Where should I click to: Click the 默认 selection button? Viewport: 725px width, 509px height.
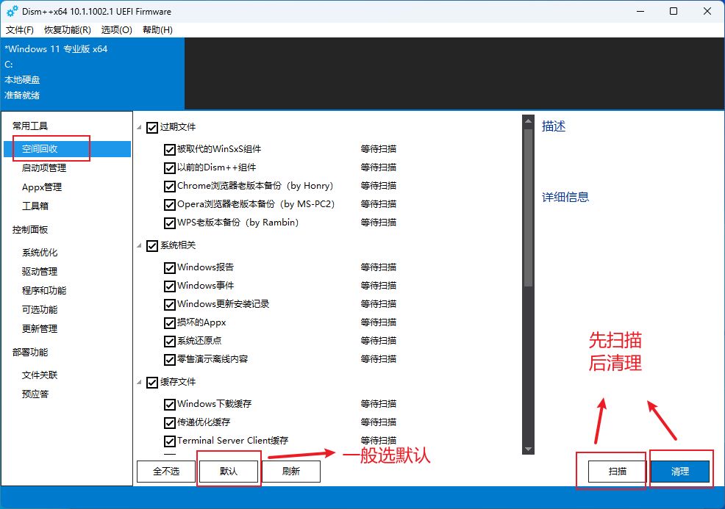(x=229, y=472)
